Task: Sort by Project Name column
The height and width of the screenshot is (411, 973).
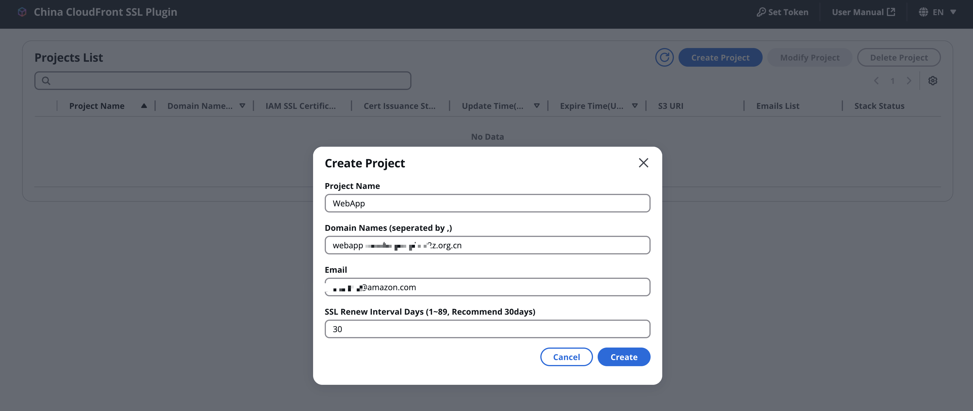Action: [144, 106]
